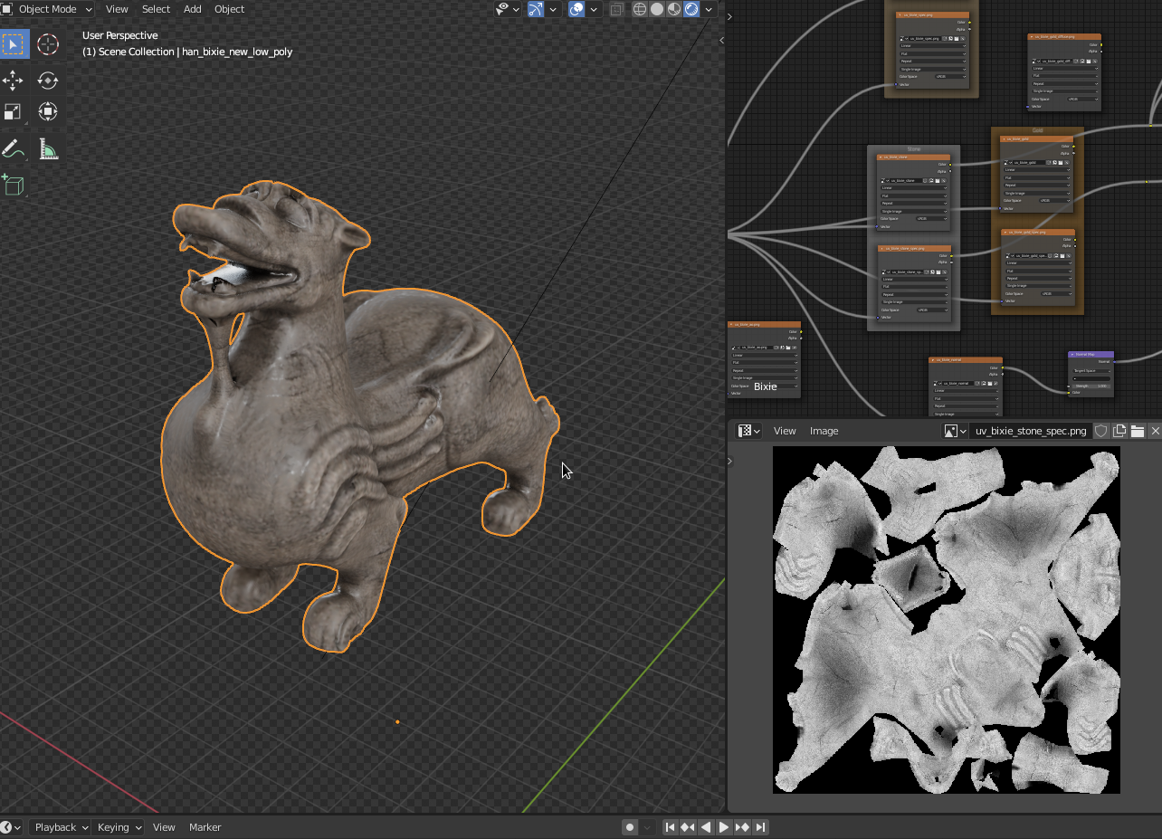Screen dimensions: 1162x839
Task: Open the timeline editor type selector
Action: coord(11,827)
